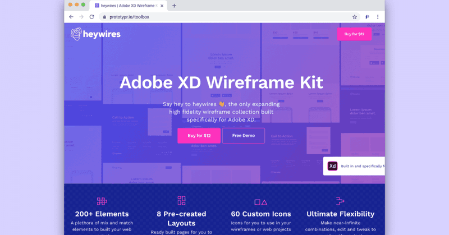Click the browser forward arrow

[x=81, y=17]
